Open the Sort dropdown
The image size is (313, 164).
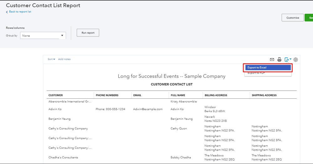tap(51, 59)
